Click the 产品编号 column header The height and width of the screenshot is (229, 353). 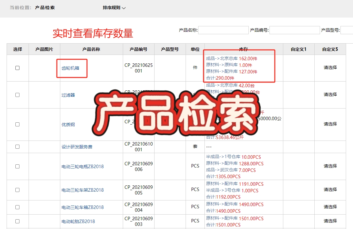[138, 49]
